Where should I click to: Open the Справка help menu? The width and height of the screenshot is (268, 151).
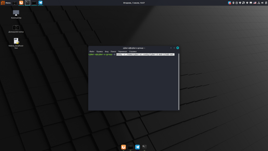(133, 52)
